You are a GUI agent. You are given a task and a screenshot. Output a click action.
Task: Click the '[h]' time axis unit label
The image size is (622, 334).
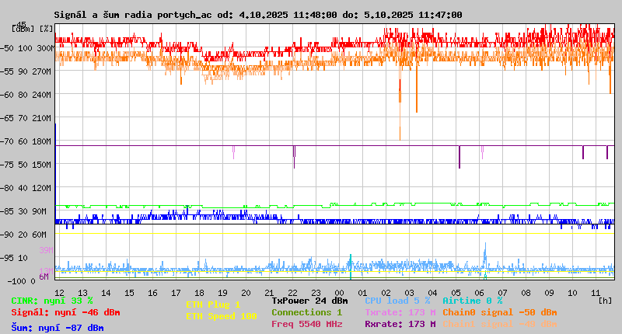tap(605, 301)
